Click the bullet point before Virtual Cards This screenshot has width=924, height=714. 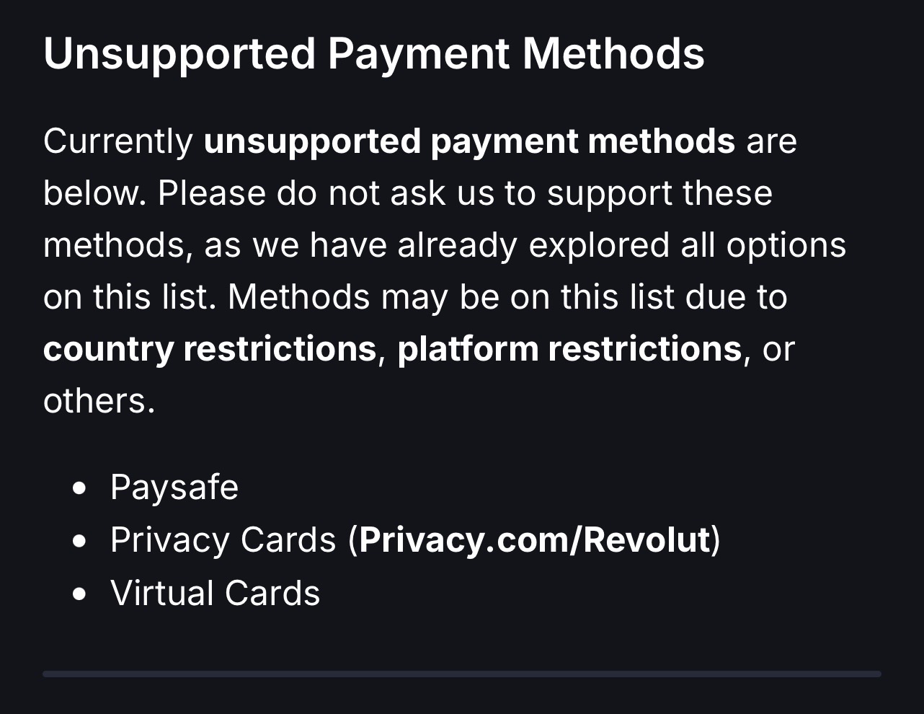pyautogui.click(x=80, y=594)
